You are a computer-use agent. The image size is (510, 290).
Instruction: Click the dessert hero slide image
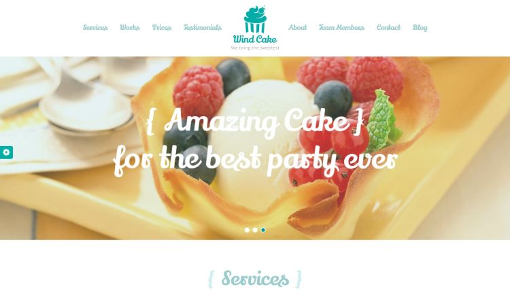coord(255,148)
